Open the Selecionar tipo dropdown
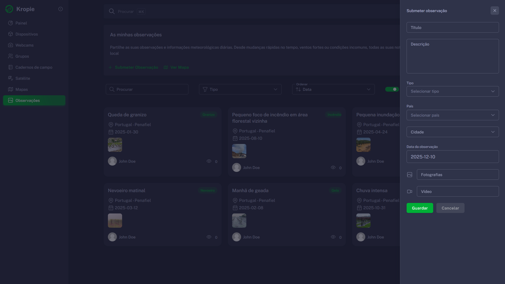The height and width of the screenshot is (284, 505). (x=452, y=91)
